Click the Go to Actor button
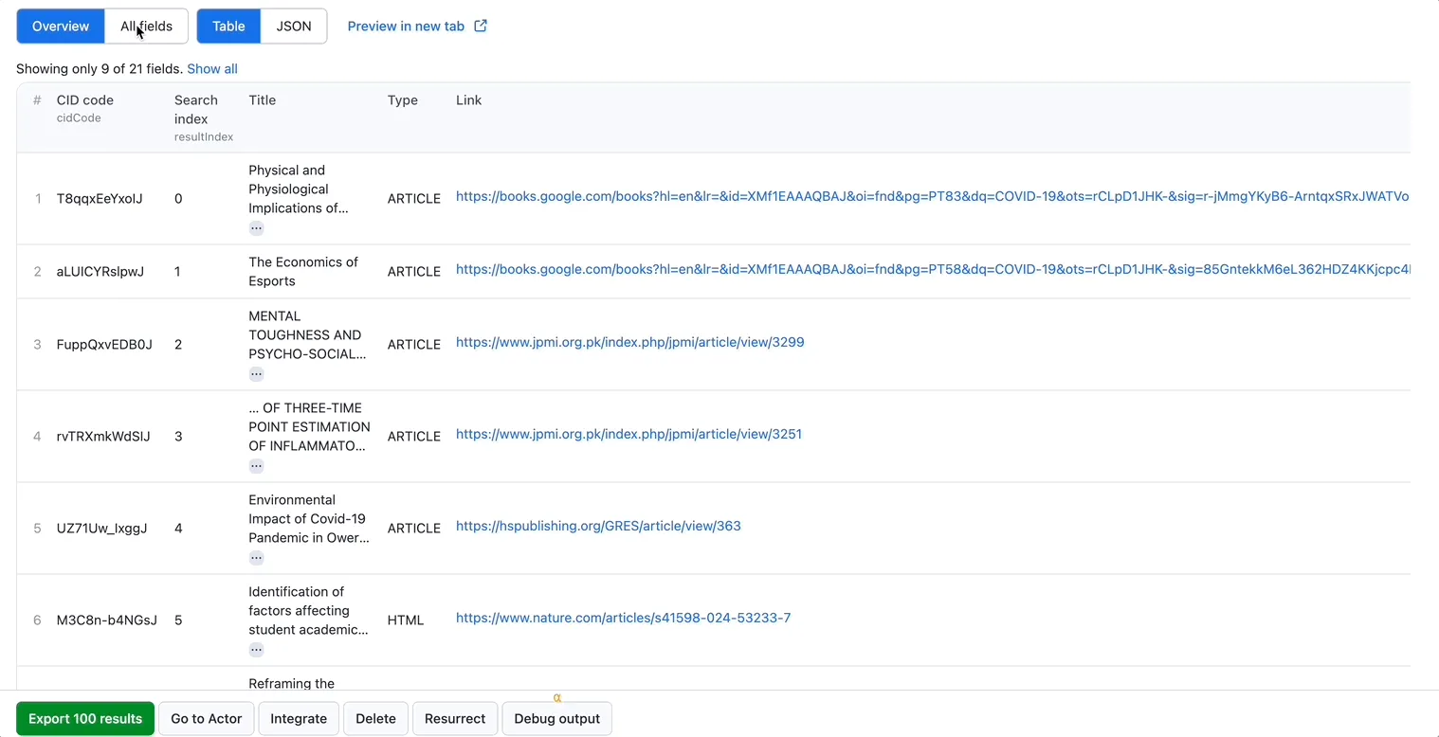The height and width of the screenshot is (737, 1439). pos(206,718)
